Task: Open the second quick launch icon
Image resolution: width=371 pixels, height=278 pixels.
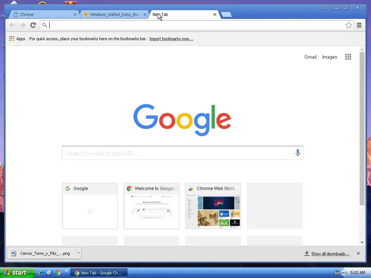Action: (49, 273)
